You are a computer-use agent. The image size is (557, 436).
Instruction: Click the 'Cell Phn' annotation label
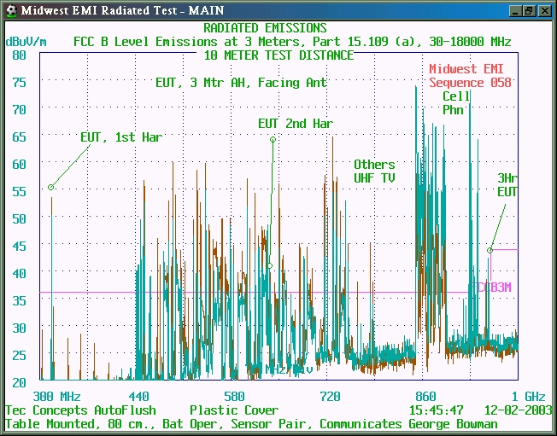click(x=455, y=102)
